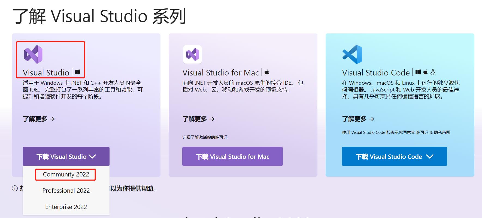482x218 pixels.
Task: Open 了解更多 link under Visual Studio for Mac
Action: pos(199,119)
